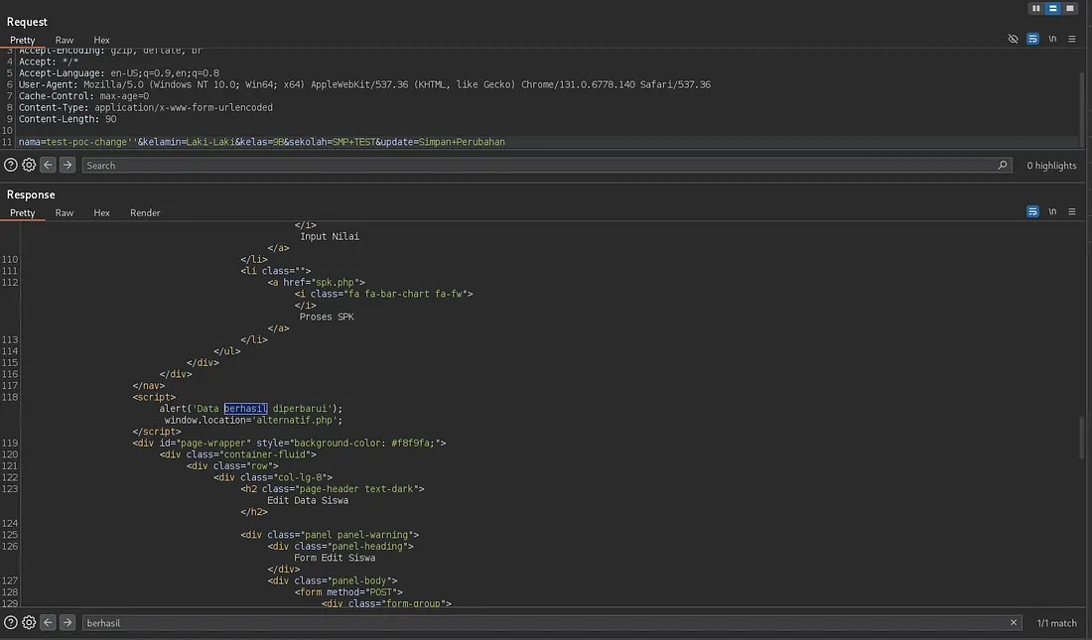Select top-bottom split layout icon
Image resolution: width=1092 pixels, height=640 pixels.
pos(1053,8)
